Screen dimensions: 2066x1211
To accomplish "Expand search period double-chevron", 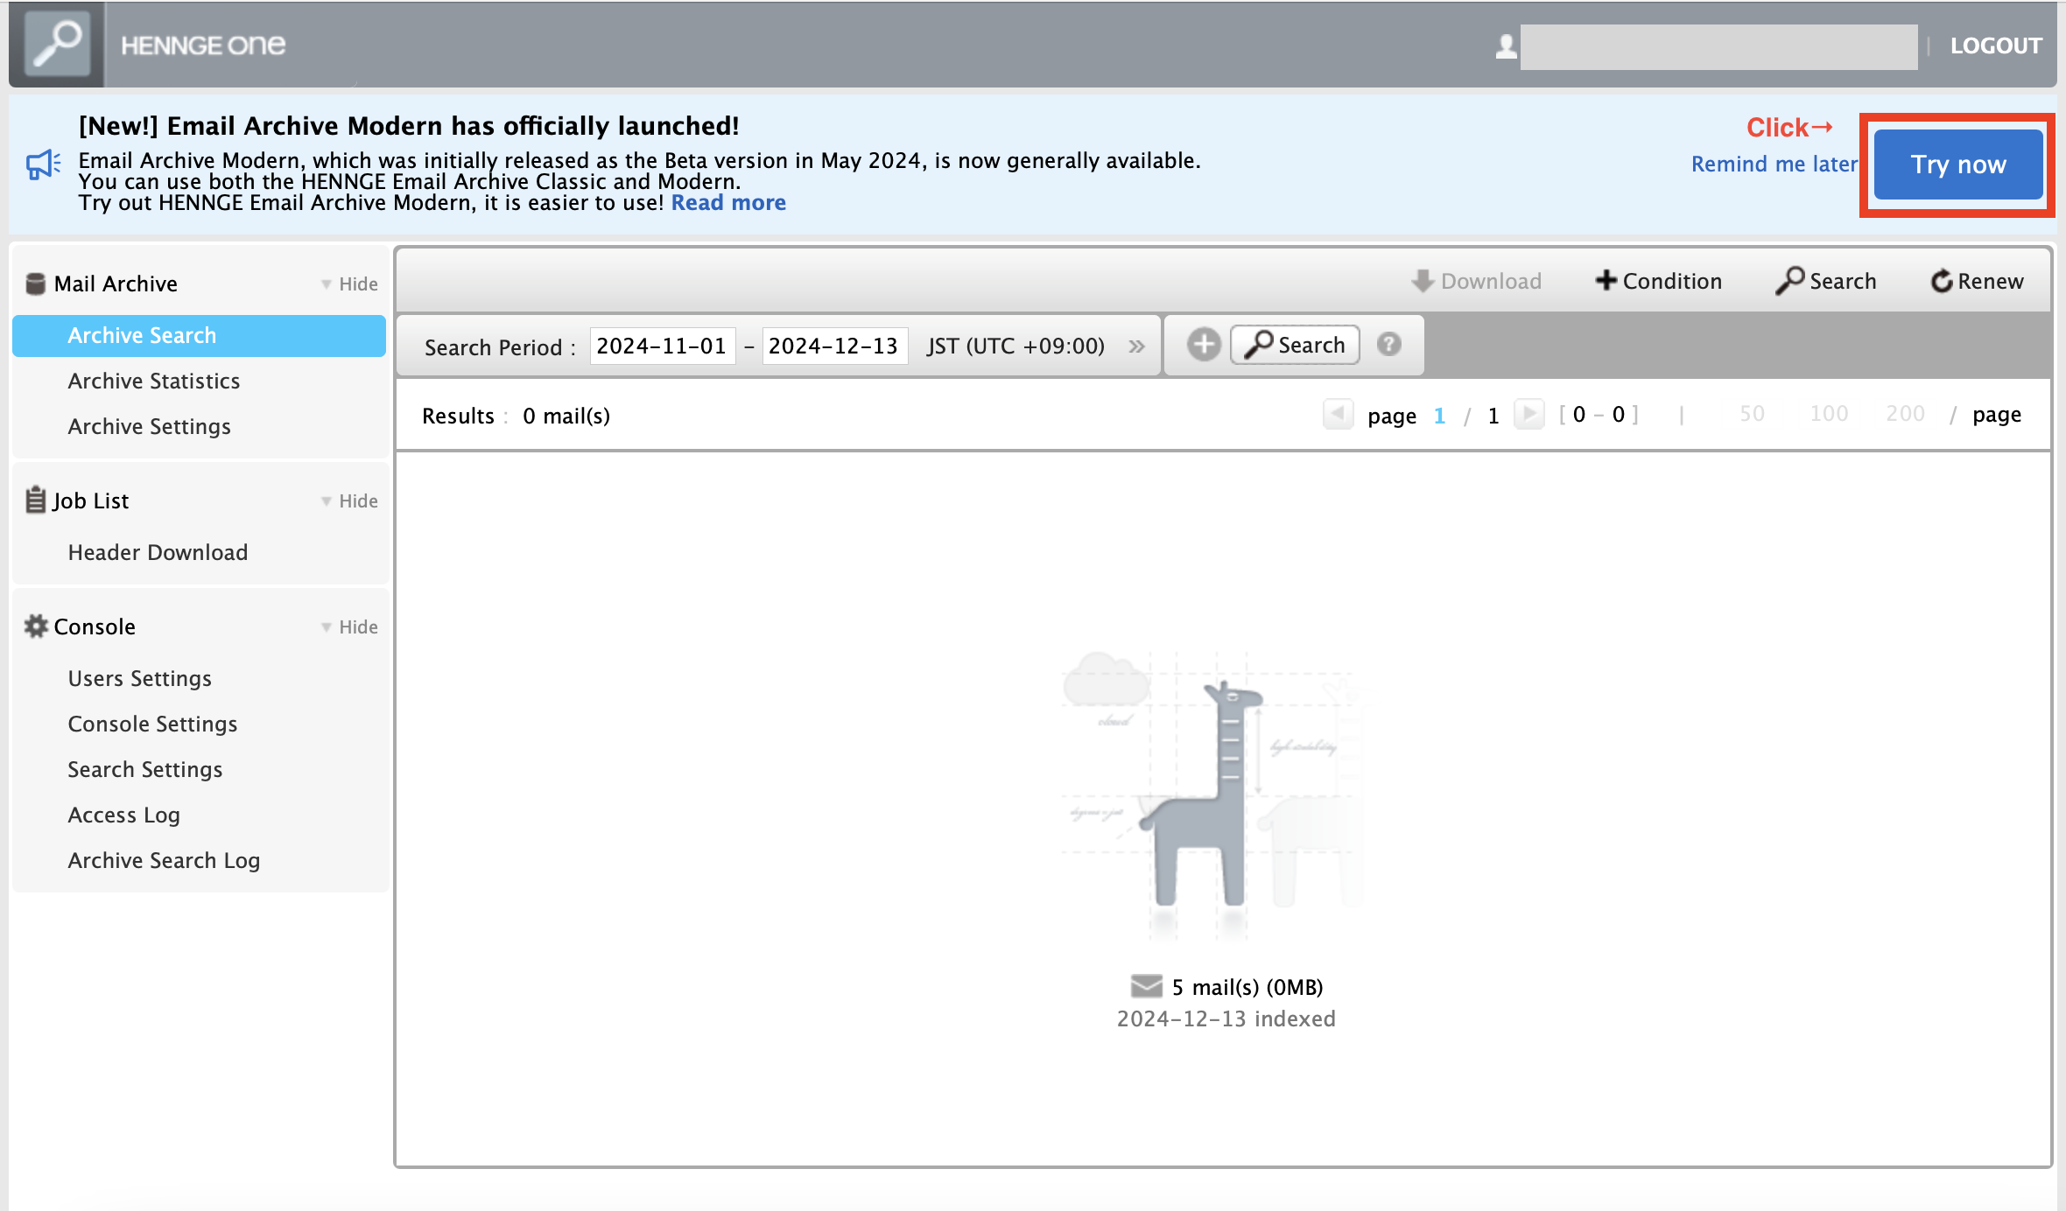I will click(1136, 346).
